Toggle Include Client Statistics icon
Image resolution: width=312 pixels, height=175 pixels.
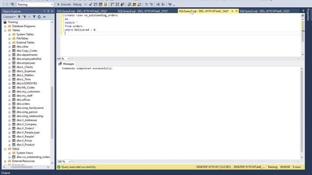coord(122,4)
